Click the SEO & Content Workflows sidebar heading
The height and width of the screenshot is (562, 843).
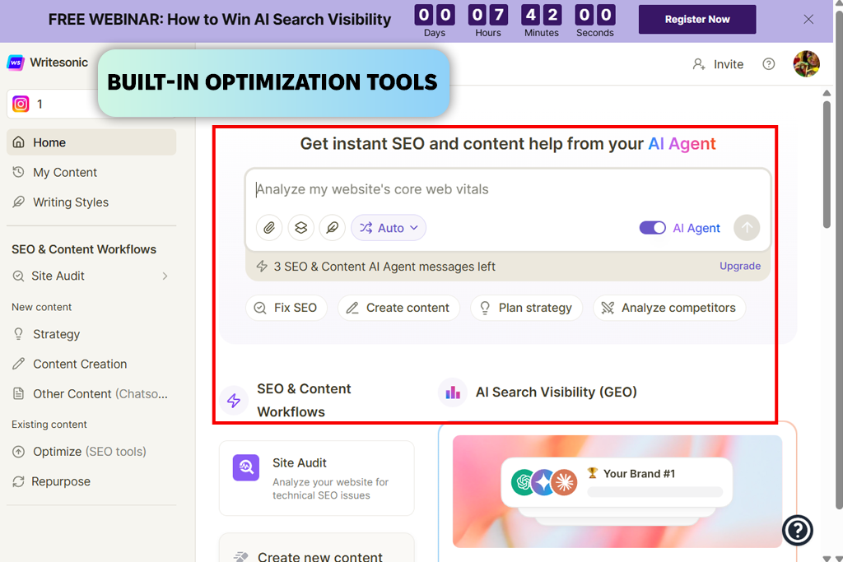pyautogui.click(x=84, y=249)
